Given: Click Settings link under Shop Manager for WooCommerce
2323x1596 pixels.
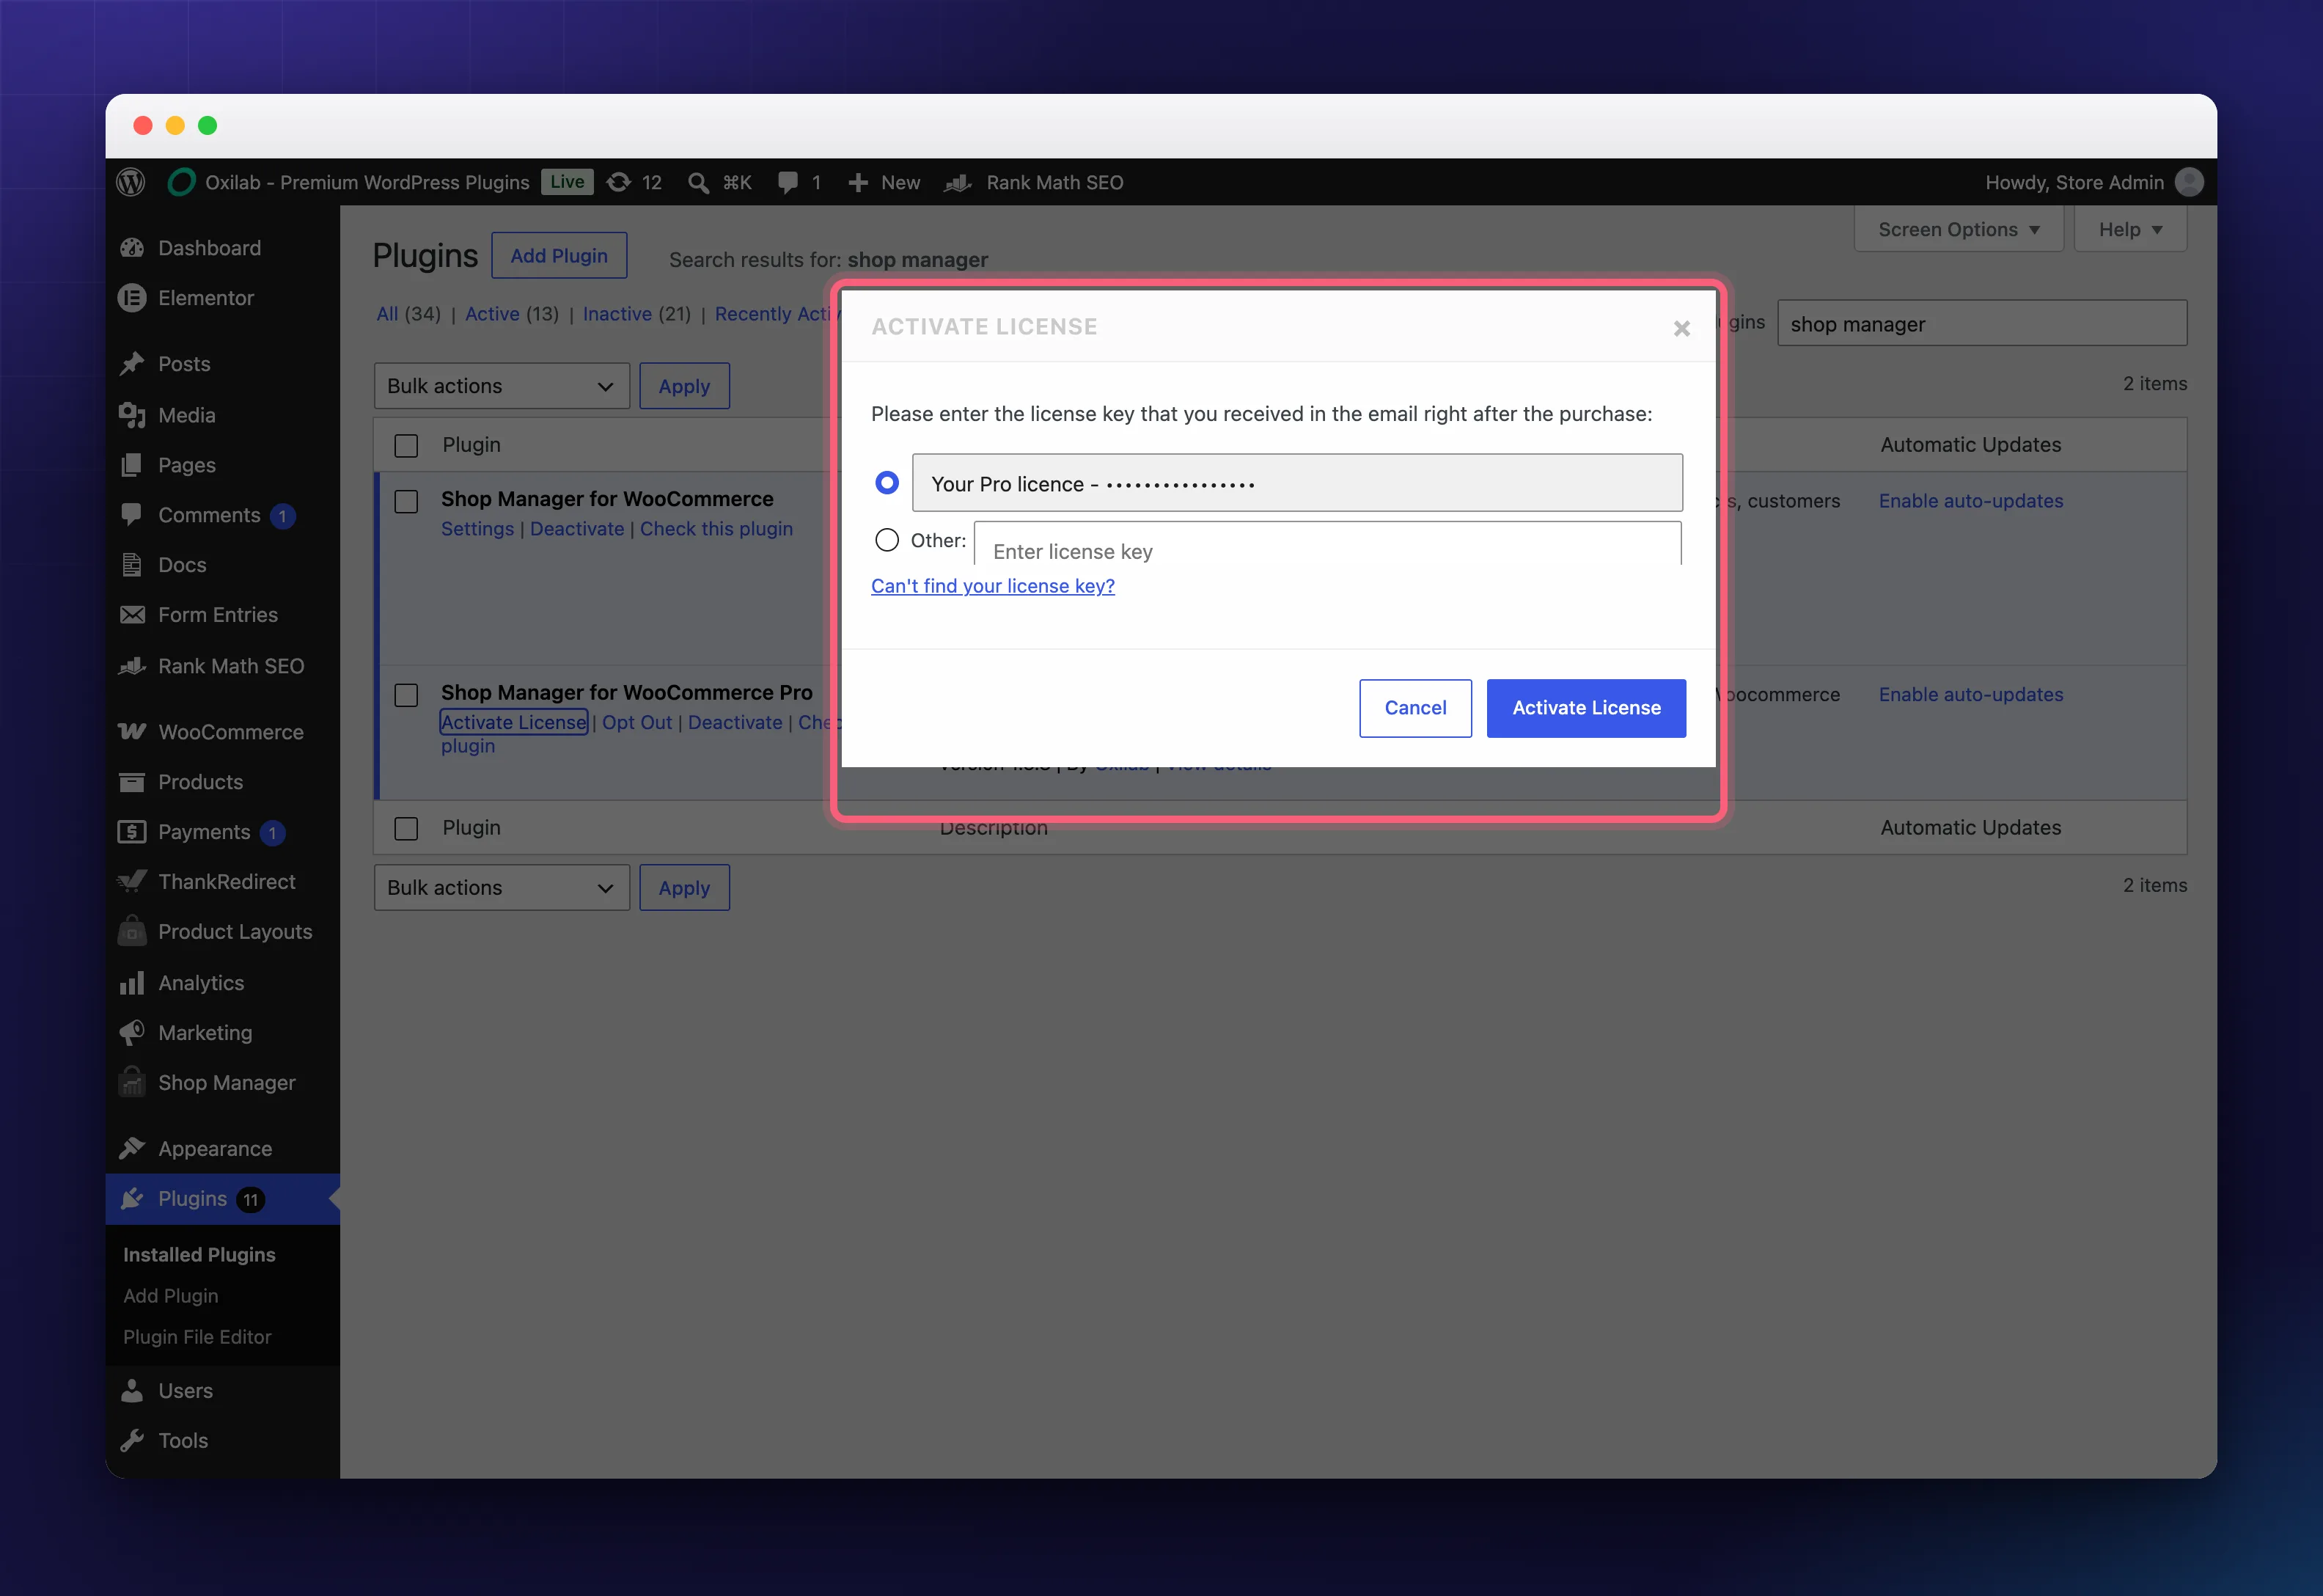Looking at the screenshot, I should [478, 529].
